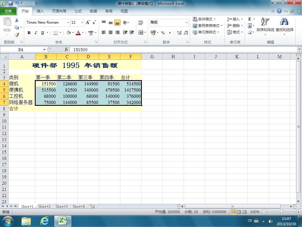Click zoom in plus button
The image size is (302, 227).
click(298, 212)
